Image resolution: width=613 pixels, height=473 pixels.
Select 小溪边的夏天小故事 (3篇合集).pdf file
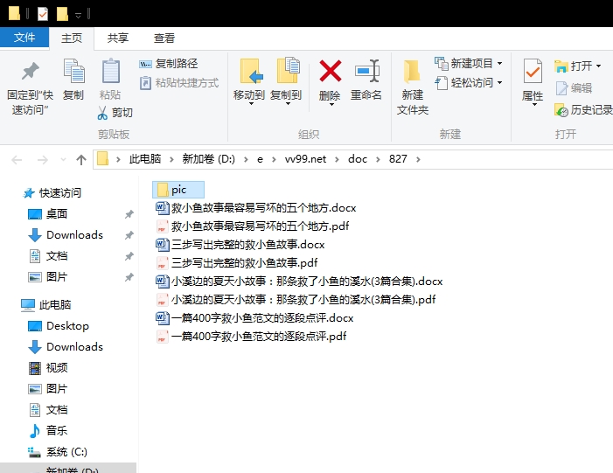[296, 300]
